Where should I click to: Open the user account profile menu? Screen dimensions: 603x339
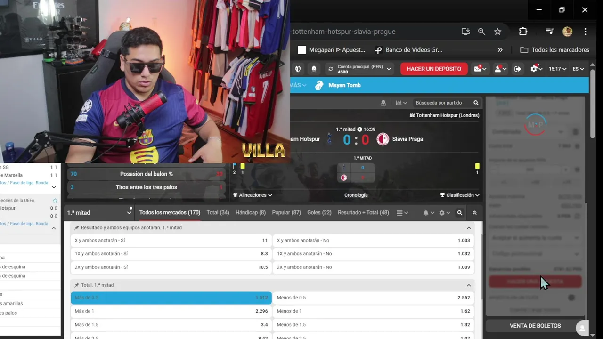[500, 69]
